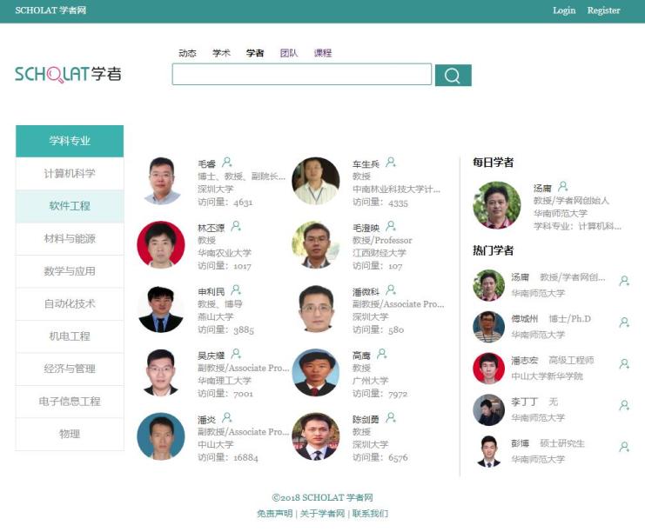Follow 李丁丁 in the hot scholars list
Screen dimensions: 645x532
(624, 406)
